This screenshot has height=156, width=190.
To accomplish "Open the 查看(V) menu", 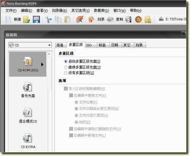I will pos(42,11).
